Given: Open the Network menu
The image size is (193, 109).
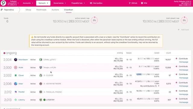Looking at the screenshot, I should click(x=43, y=3).
